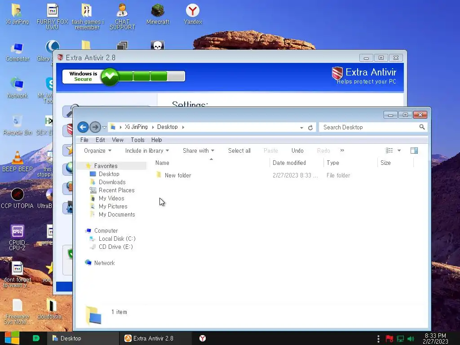The image size is (460, 345).
Task: Switch to Desktop taskbar button
Action: (x=83, y=338)
